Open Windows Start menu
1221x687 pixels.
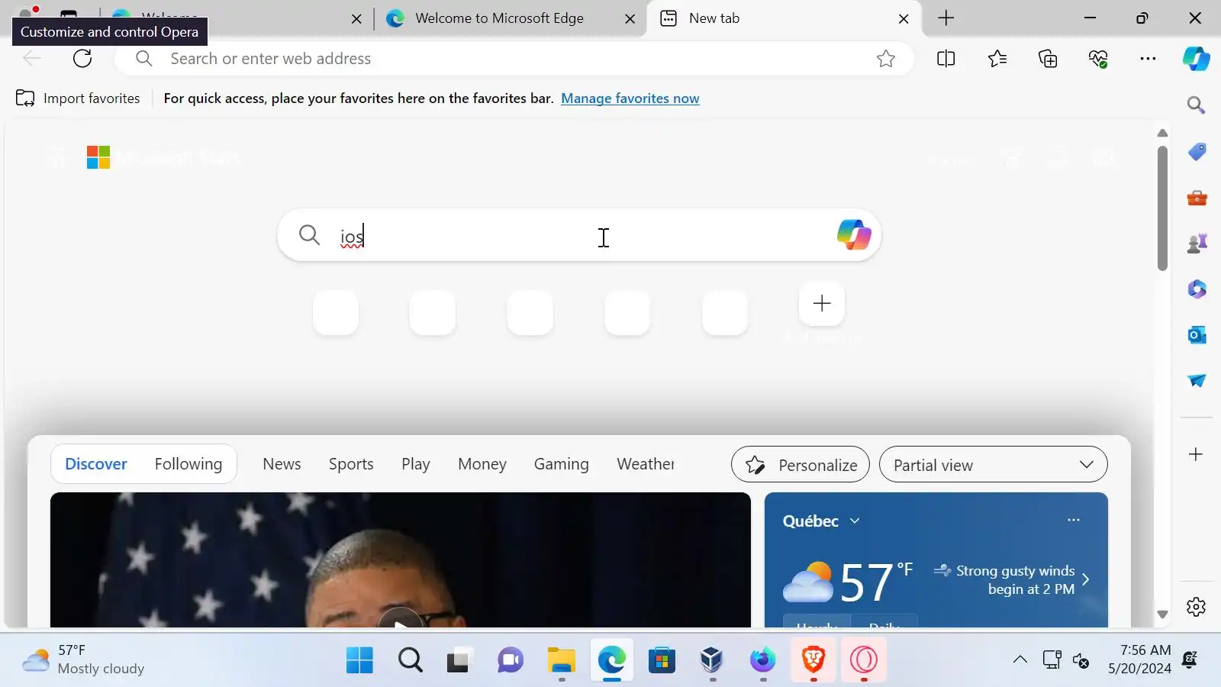[359, 660]
